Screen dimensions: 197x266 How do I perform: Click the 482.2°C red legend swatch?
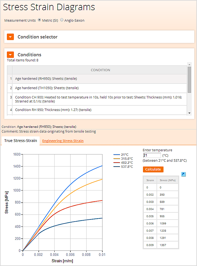[x=117, y=163]
